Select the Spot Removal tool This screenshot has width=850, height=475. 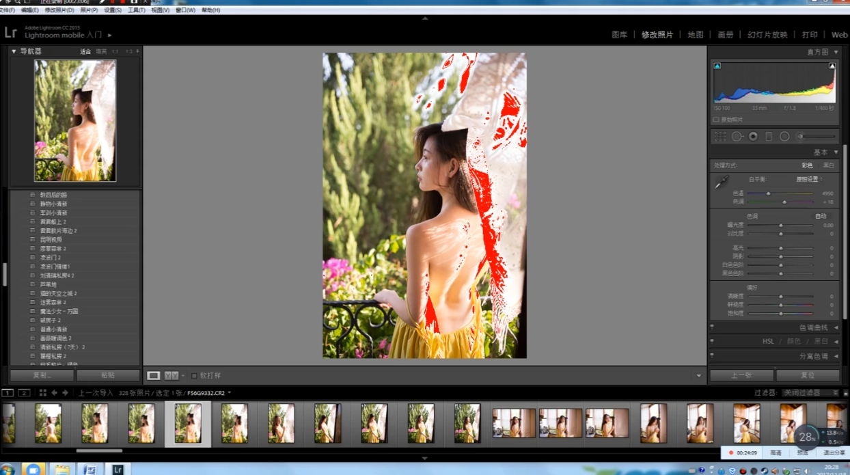pos(737,137)
